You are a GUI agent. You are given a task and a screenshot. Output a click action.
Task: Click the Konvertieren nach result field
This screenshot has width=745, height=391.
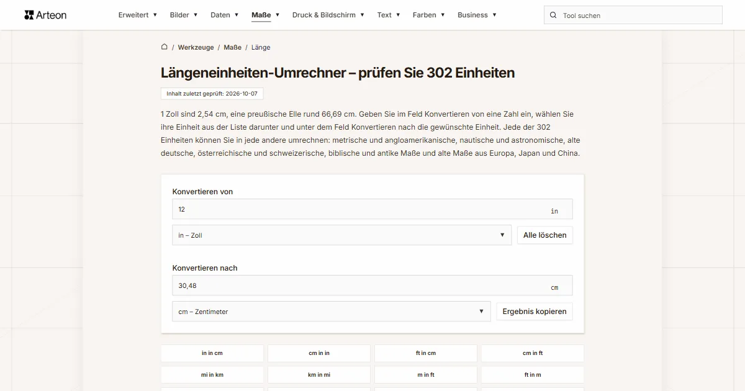coord(372,285)
